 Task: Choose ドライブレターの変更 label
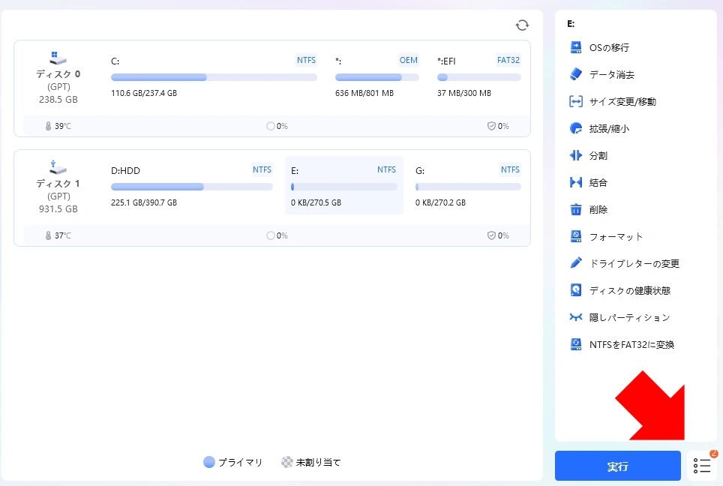(634, 263)
